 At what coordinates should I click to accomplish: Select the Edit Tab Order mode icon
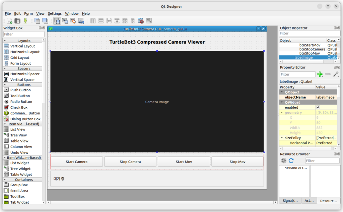81,21
